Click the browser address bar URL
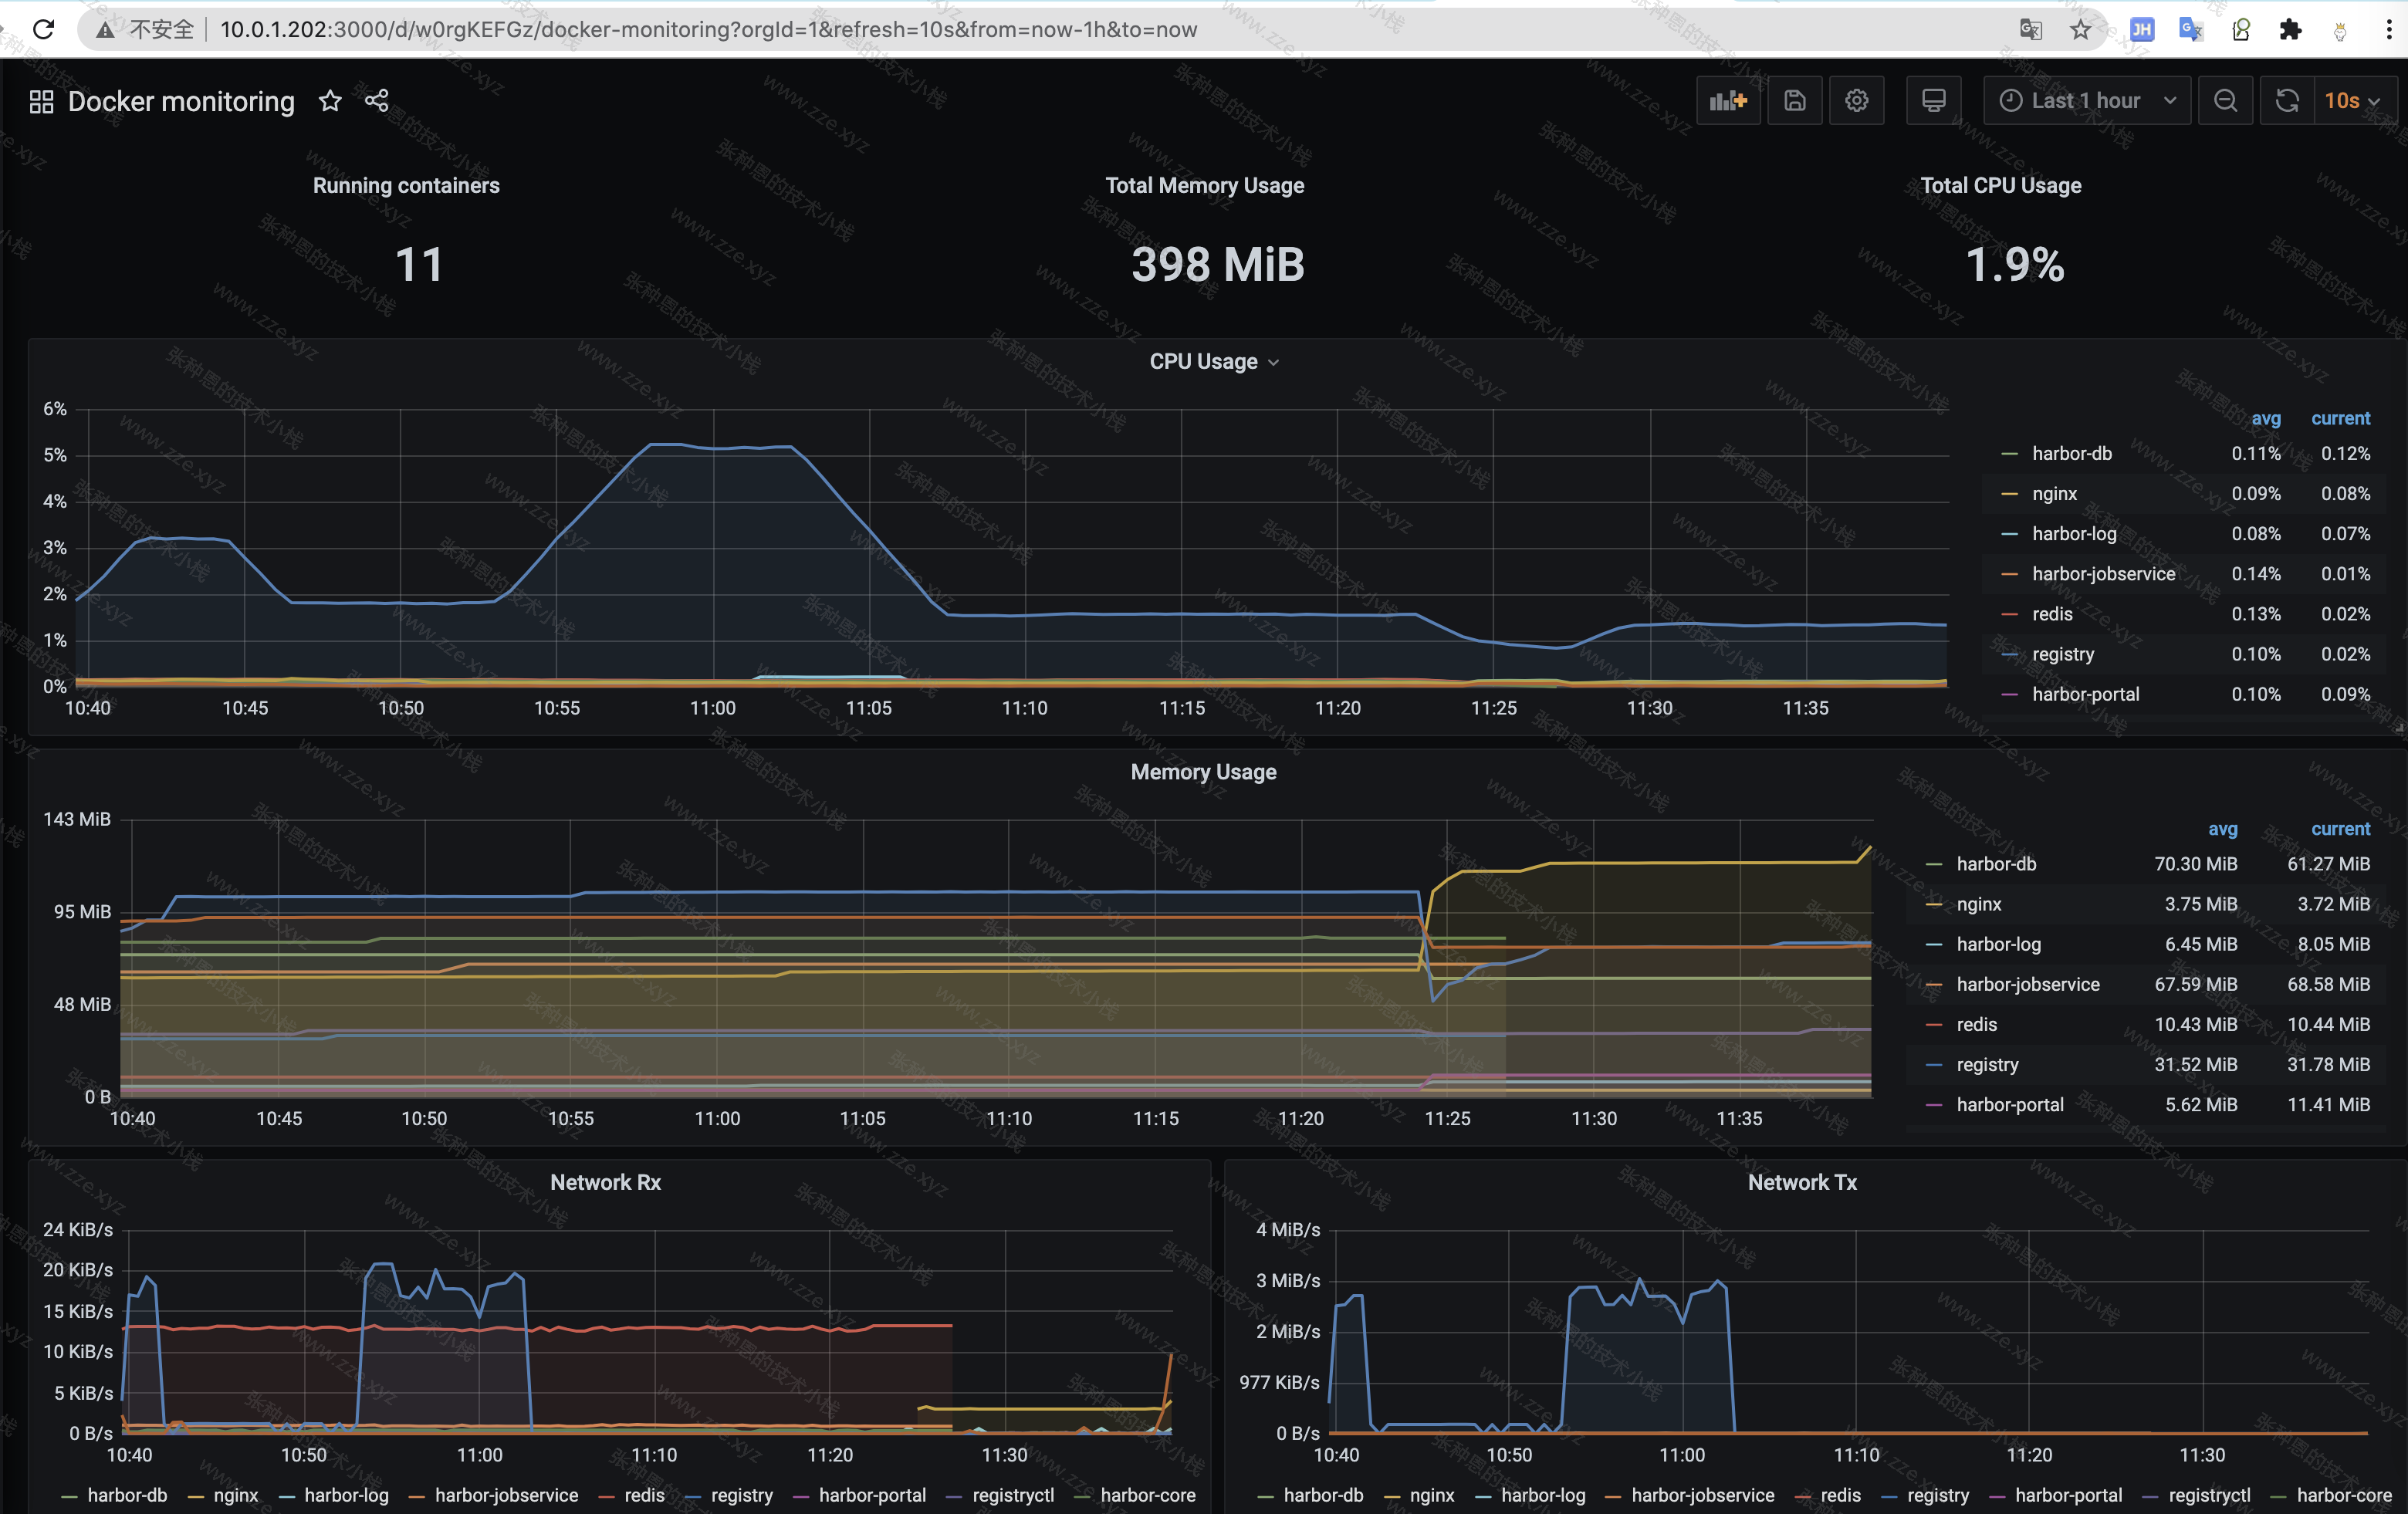Screen dimensions: 2408x1514 pos(708,30)
